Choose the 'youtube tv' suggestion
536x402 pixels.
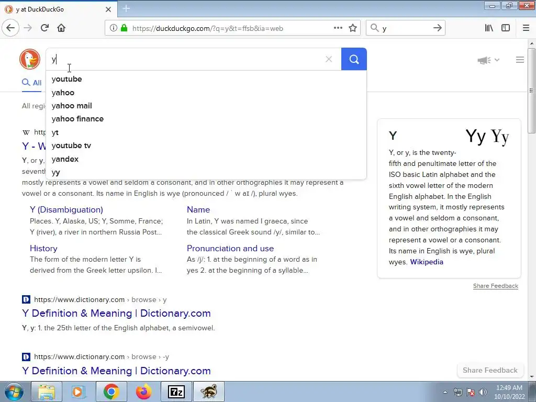point(206,146)
